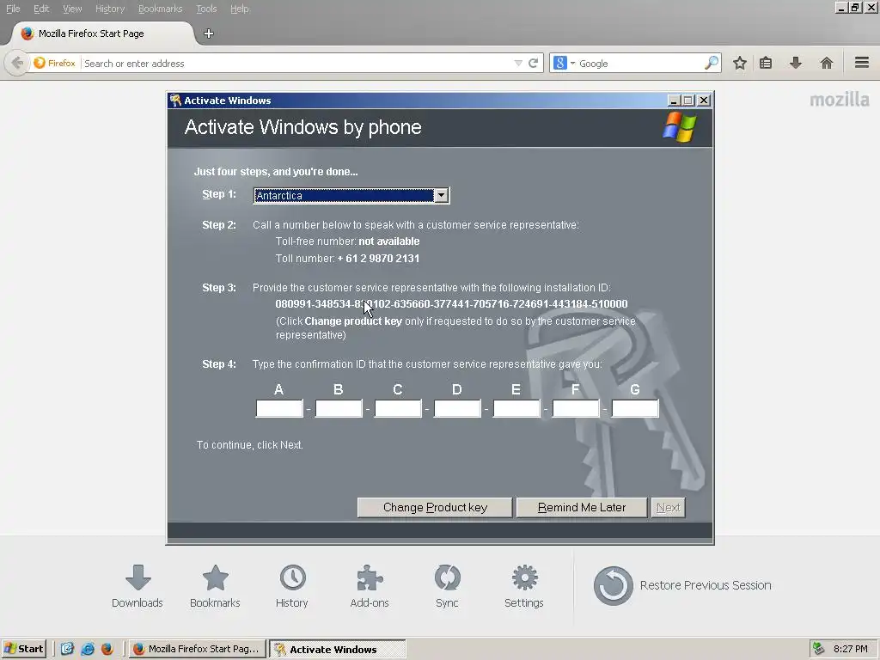Minimize the Activate Windows dialog
880x660 pixels.
point(674,101)
